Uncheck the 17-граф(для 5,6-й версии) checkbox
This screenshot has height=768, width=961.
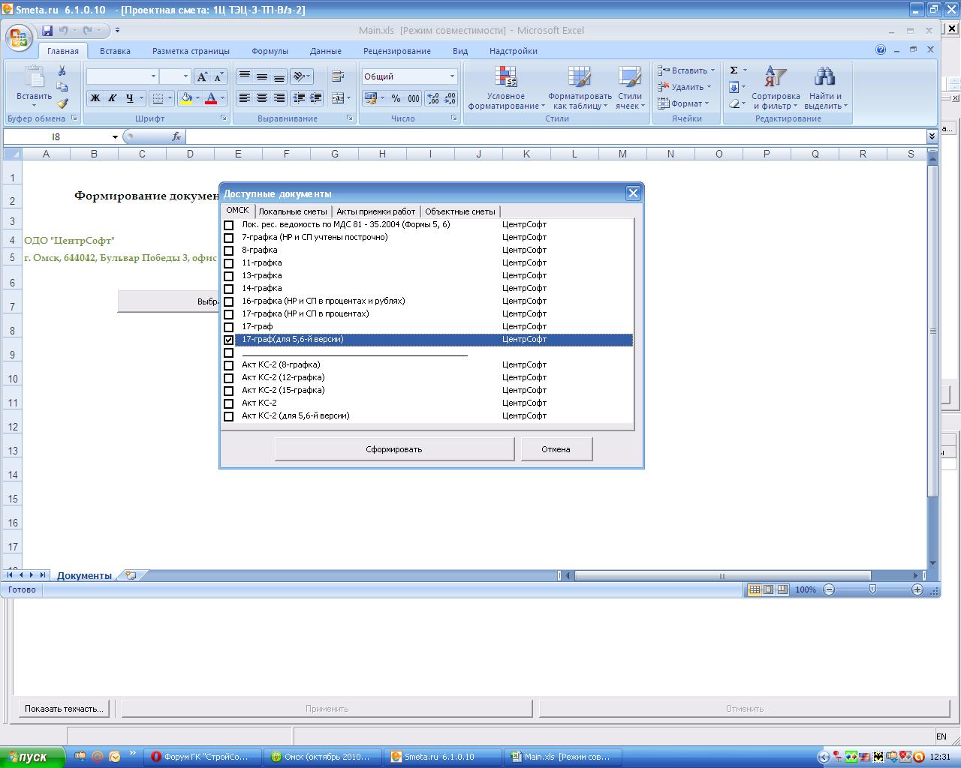pyautogui.click(x=229, y=340)
